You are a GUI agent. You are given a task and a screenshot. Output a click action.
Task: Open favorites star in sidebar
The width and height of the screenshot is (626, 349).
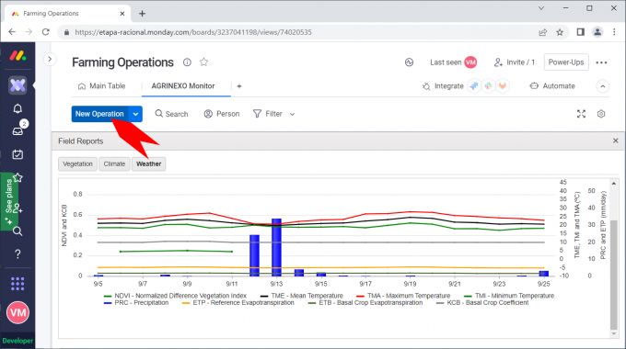coord(17,177)
